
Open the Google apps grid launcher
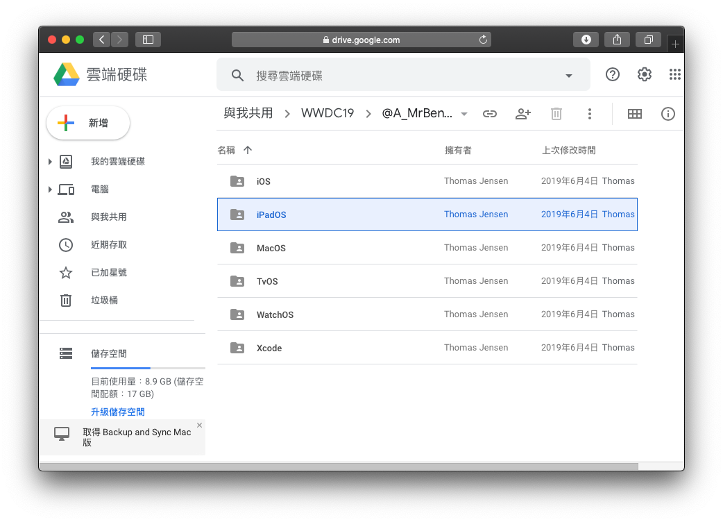(x=674, y=74)
